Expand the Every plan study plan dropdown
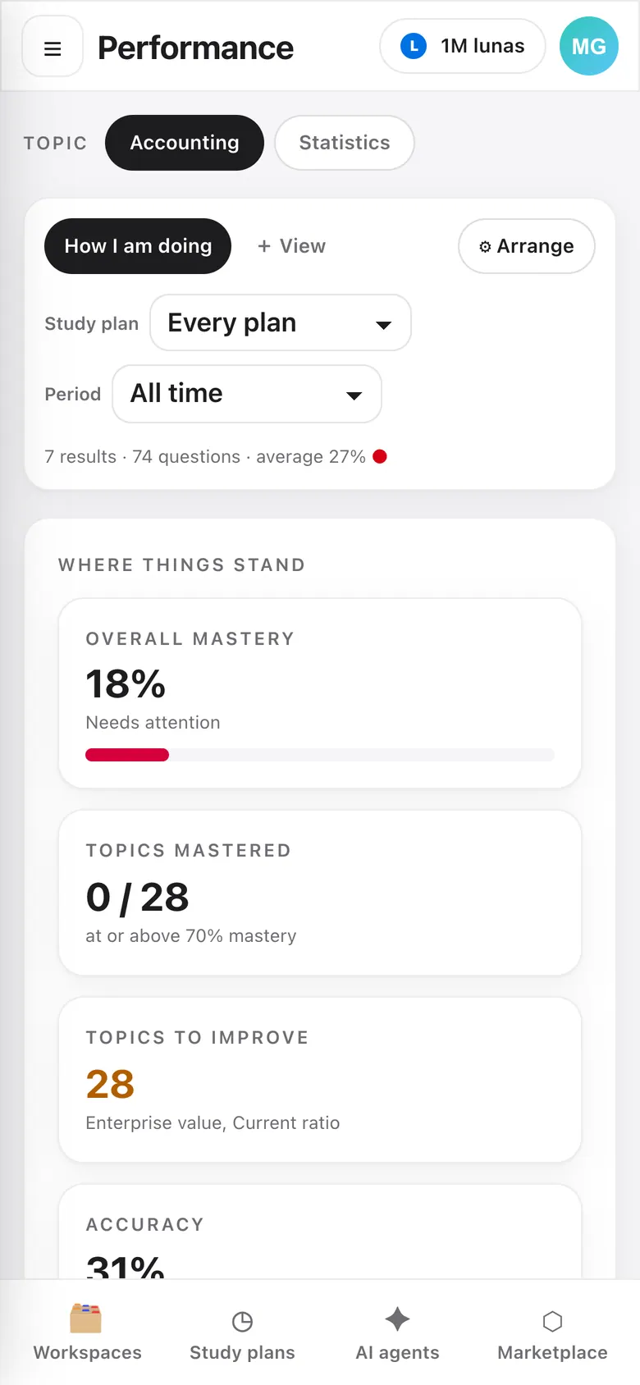 [281, 322]
